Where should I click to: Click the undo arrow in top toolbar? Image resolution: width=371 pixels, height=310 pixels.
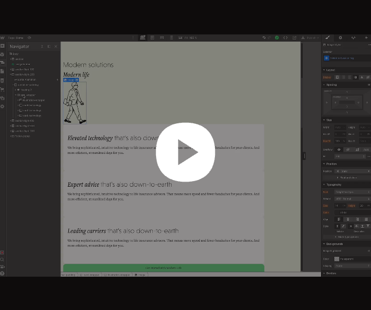(x=264, y=38)
